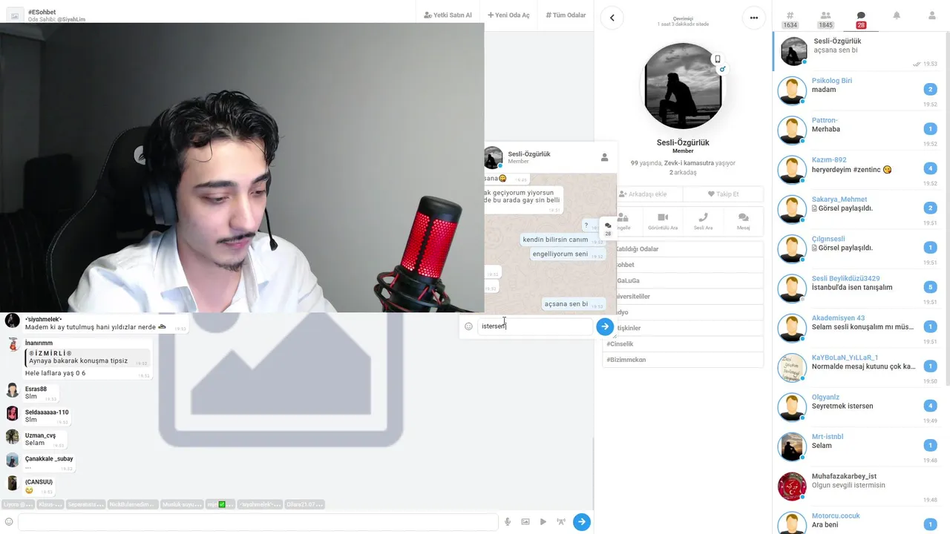The image size is (950, 534).
Task: Open the notifications bell tab
Action: click(x=897, y=16)
